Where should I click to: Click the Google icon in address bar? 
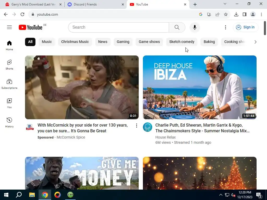click(201, 15)
